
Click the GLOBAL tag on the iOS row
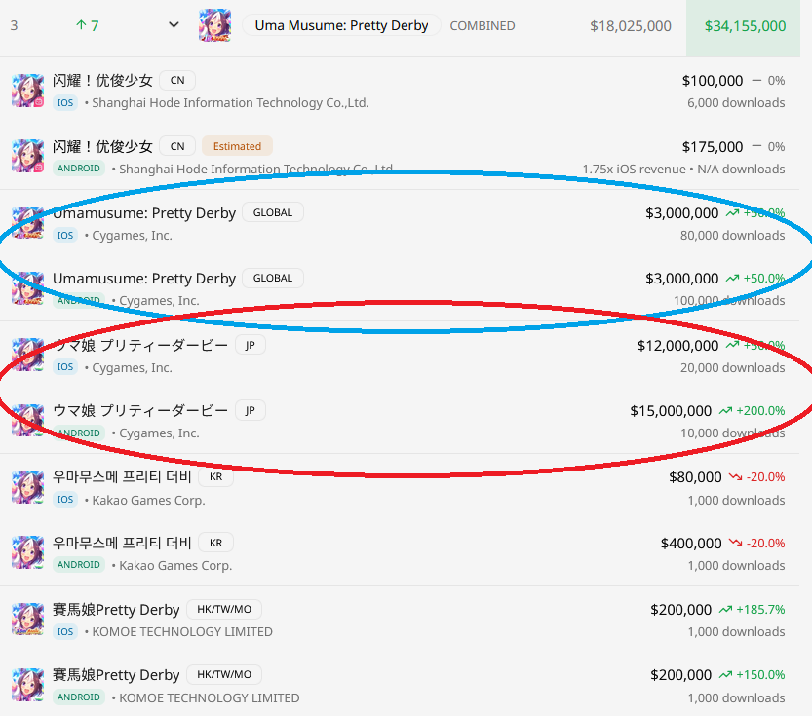point(273,212)
